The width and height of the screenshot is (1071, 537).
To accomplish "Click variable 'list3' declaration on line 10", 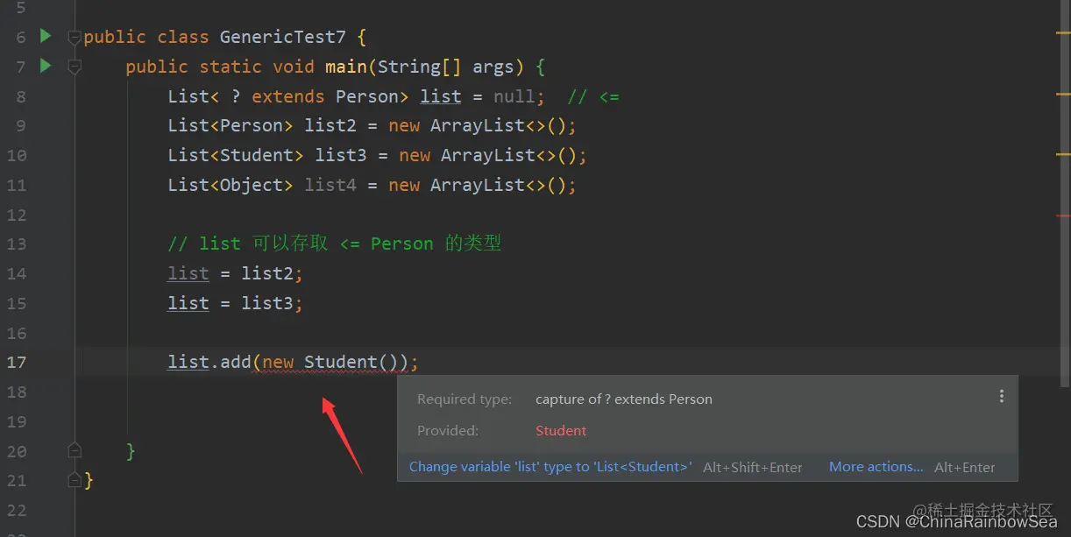I will (341, 156).
